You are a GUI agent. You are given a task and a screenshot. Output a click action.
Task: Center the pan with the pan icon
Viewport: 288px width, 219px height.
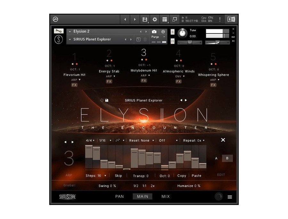click(190, 43)
